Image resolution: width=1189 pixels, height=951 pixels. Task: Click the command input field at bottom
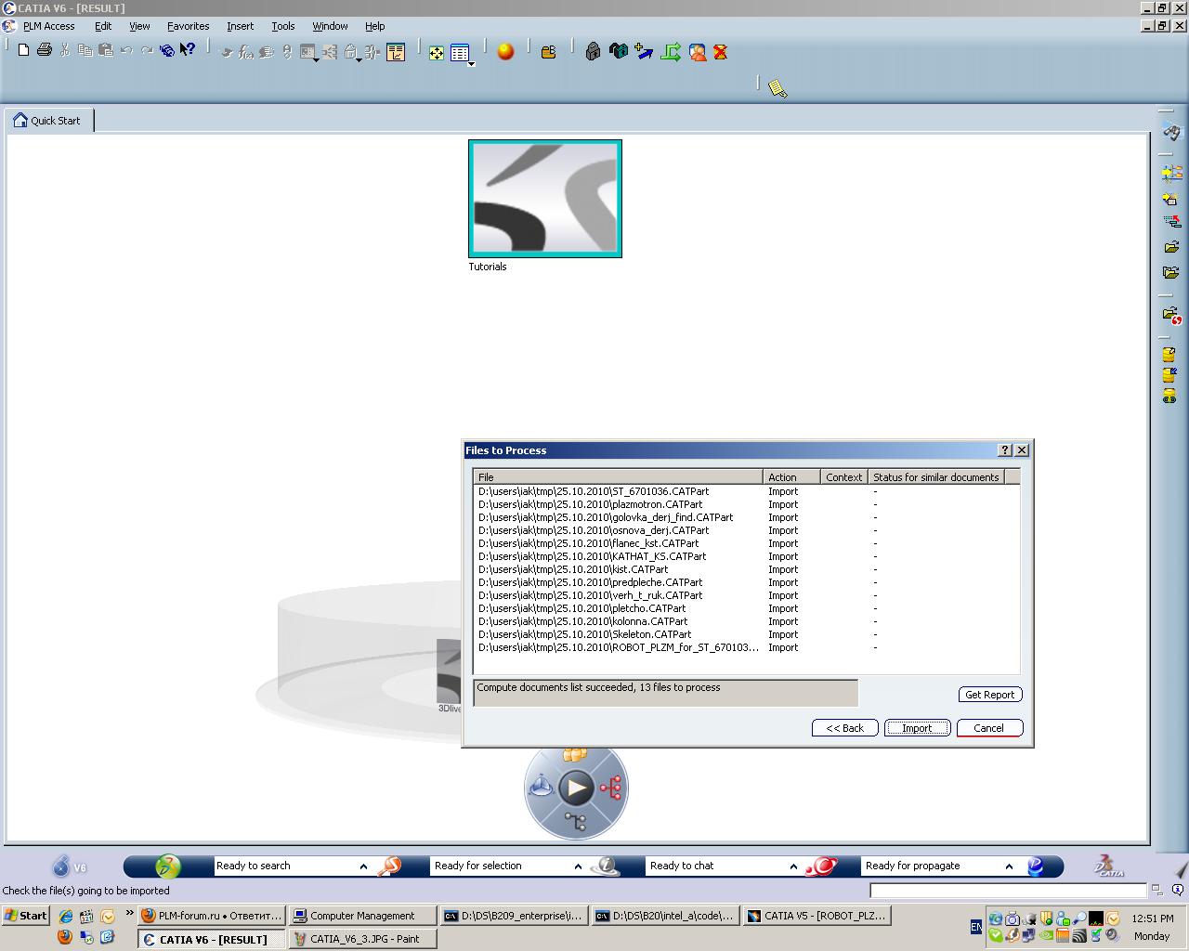tap(1009, 891)
